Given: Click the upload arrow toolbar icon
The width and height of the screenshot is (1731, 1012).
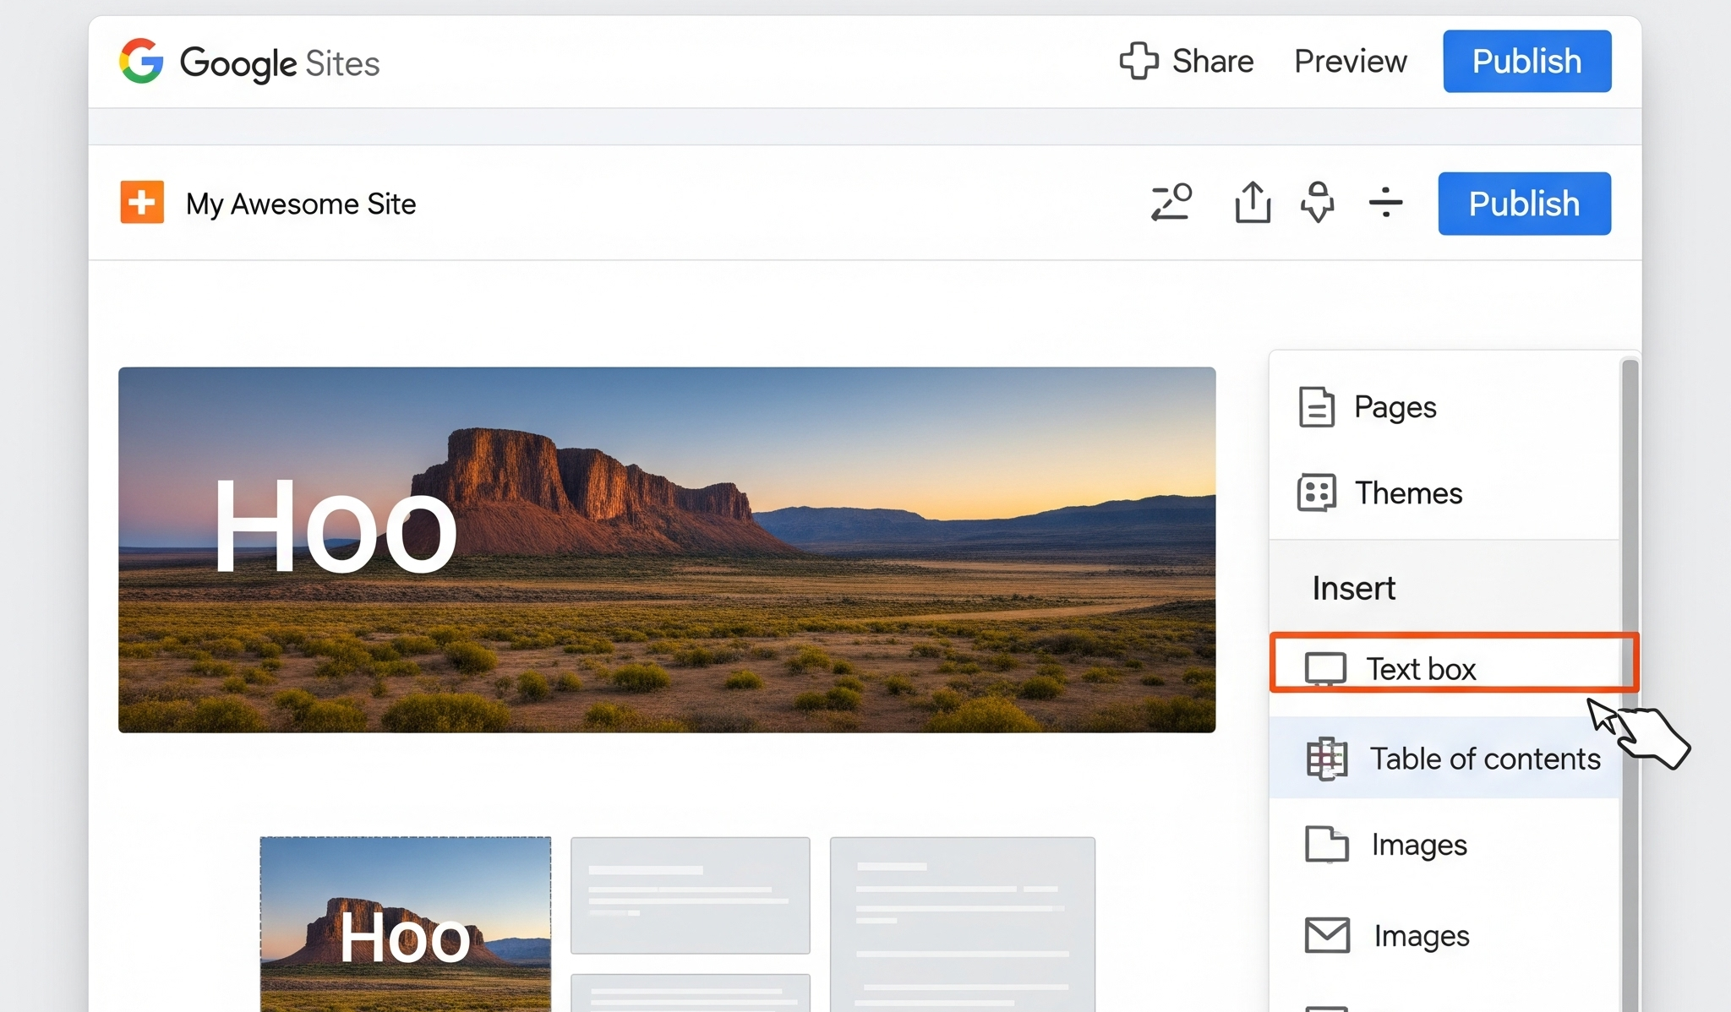Looking at the screenshot, I should [x=1252, y=203].
